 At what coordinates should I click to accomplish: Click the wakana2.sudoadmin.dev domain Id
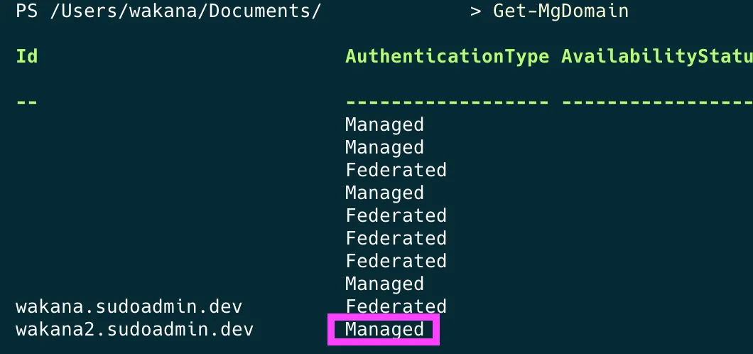click(134, 329)
